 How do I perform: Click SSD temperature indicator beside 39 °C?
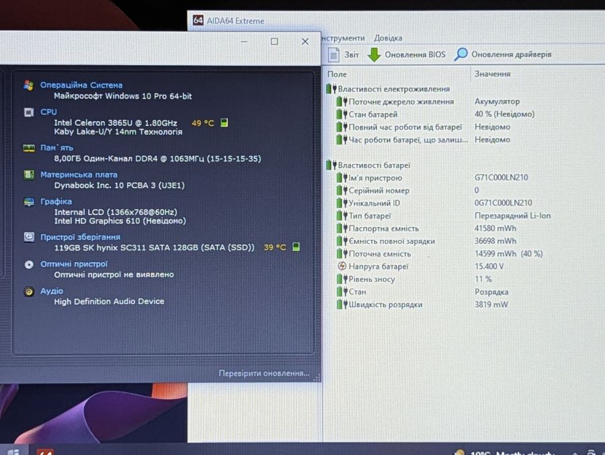point(296,247)
